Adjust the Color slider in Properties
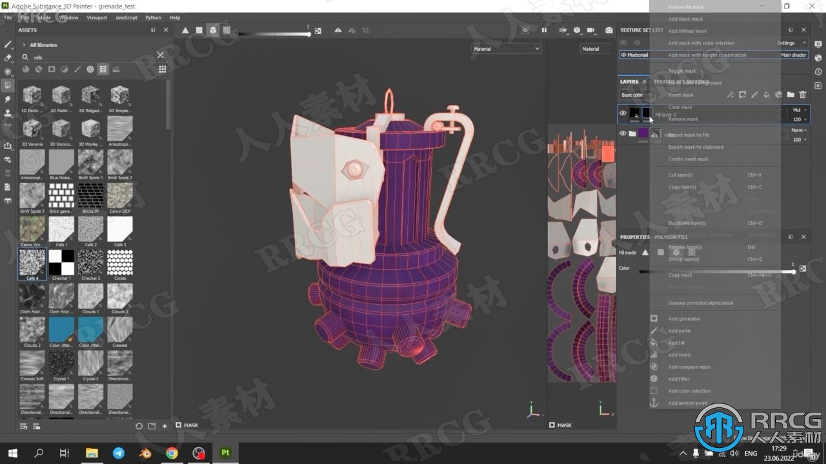The image size is (826, 464). [716, 272]
